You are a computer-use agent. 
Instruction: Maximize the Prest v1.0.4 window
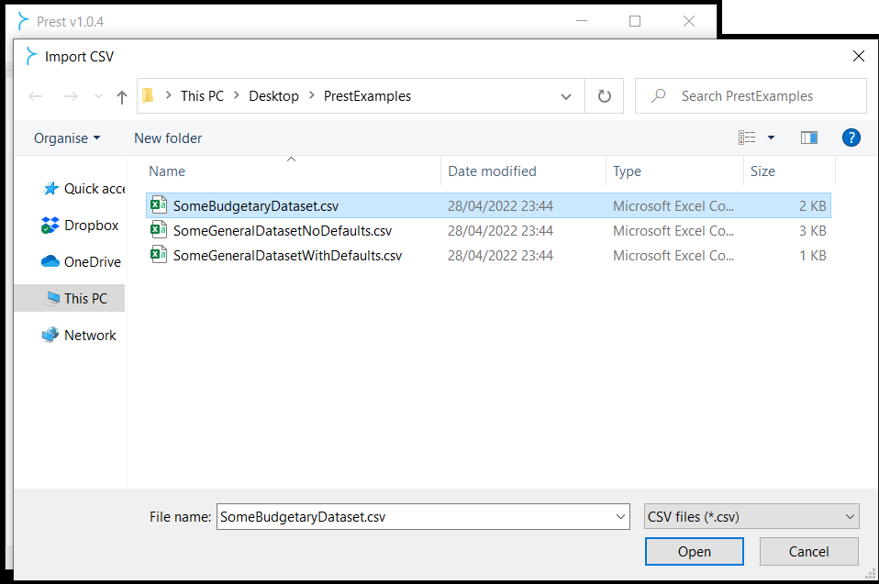(635, 21)
